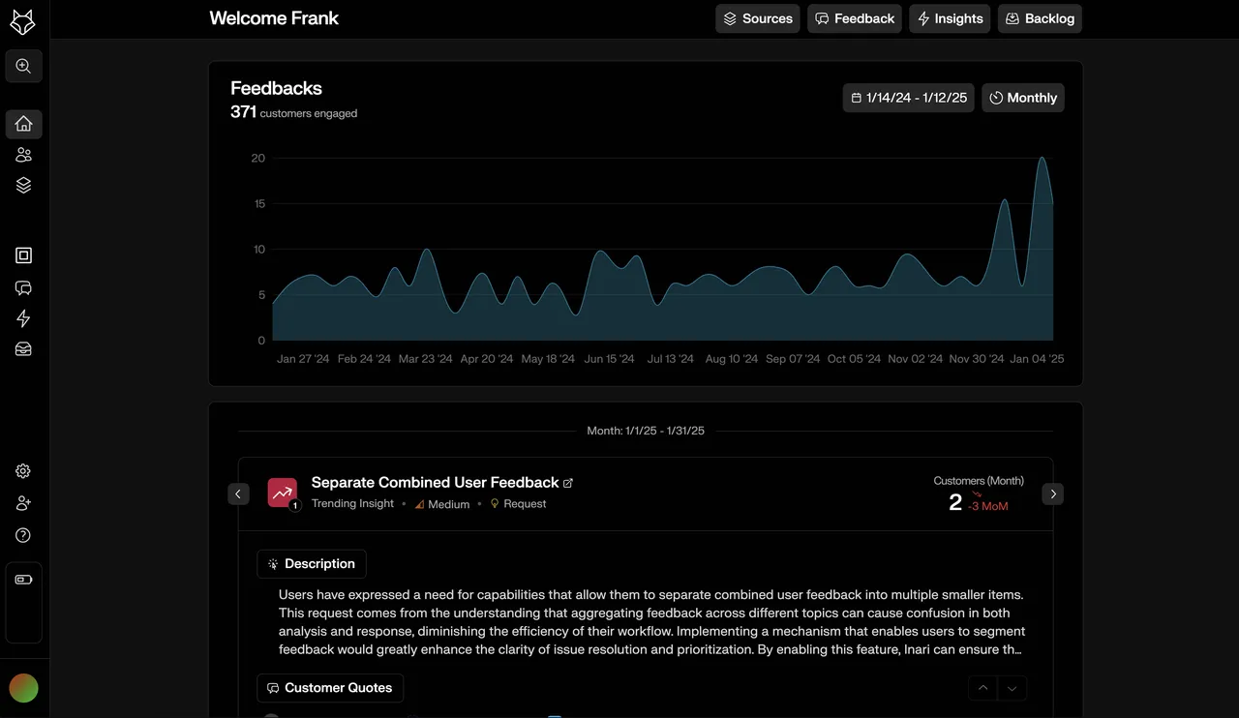
Task: Click the Customers (Month) label
Action: click(x=979, y=481)
